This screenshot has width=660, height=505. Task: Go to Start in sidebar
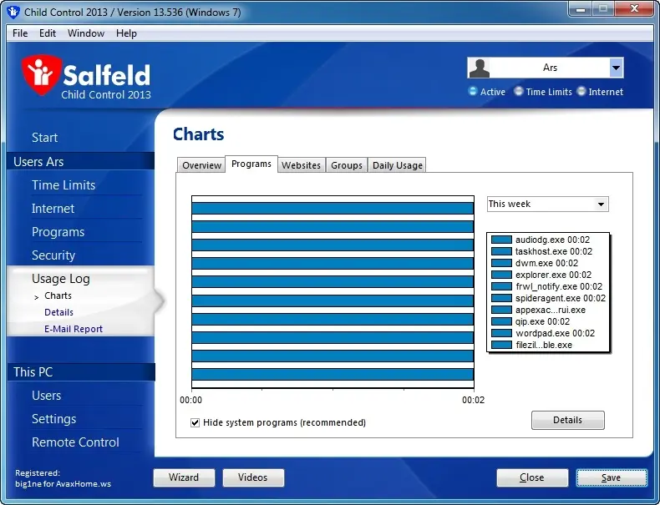[44, 138]
